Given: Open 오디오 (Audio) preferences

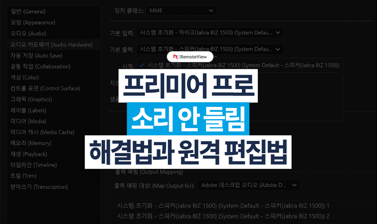Looking at the screenshot, I should point(28,33).
